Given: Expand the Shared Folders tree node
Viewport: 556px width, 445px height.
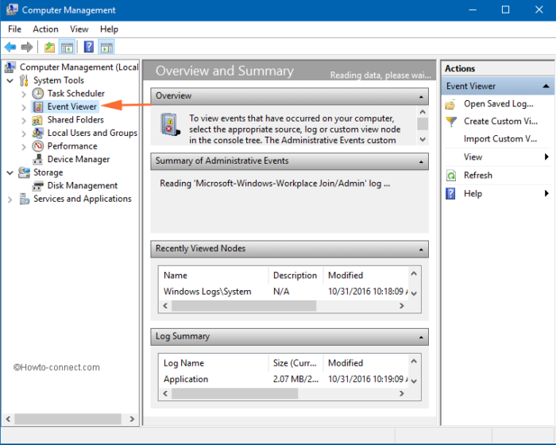Looking at the screenshot, I should 24,120.
